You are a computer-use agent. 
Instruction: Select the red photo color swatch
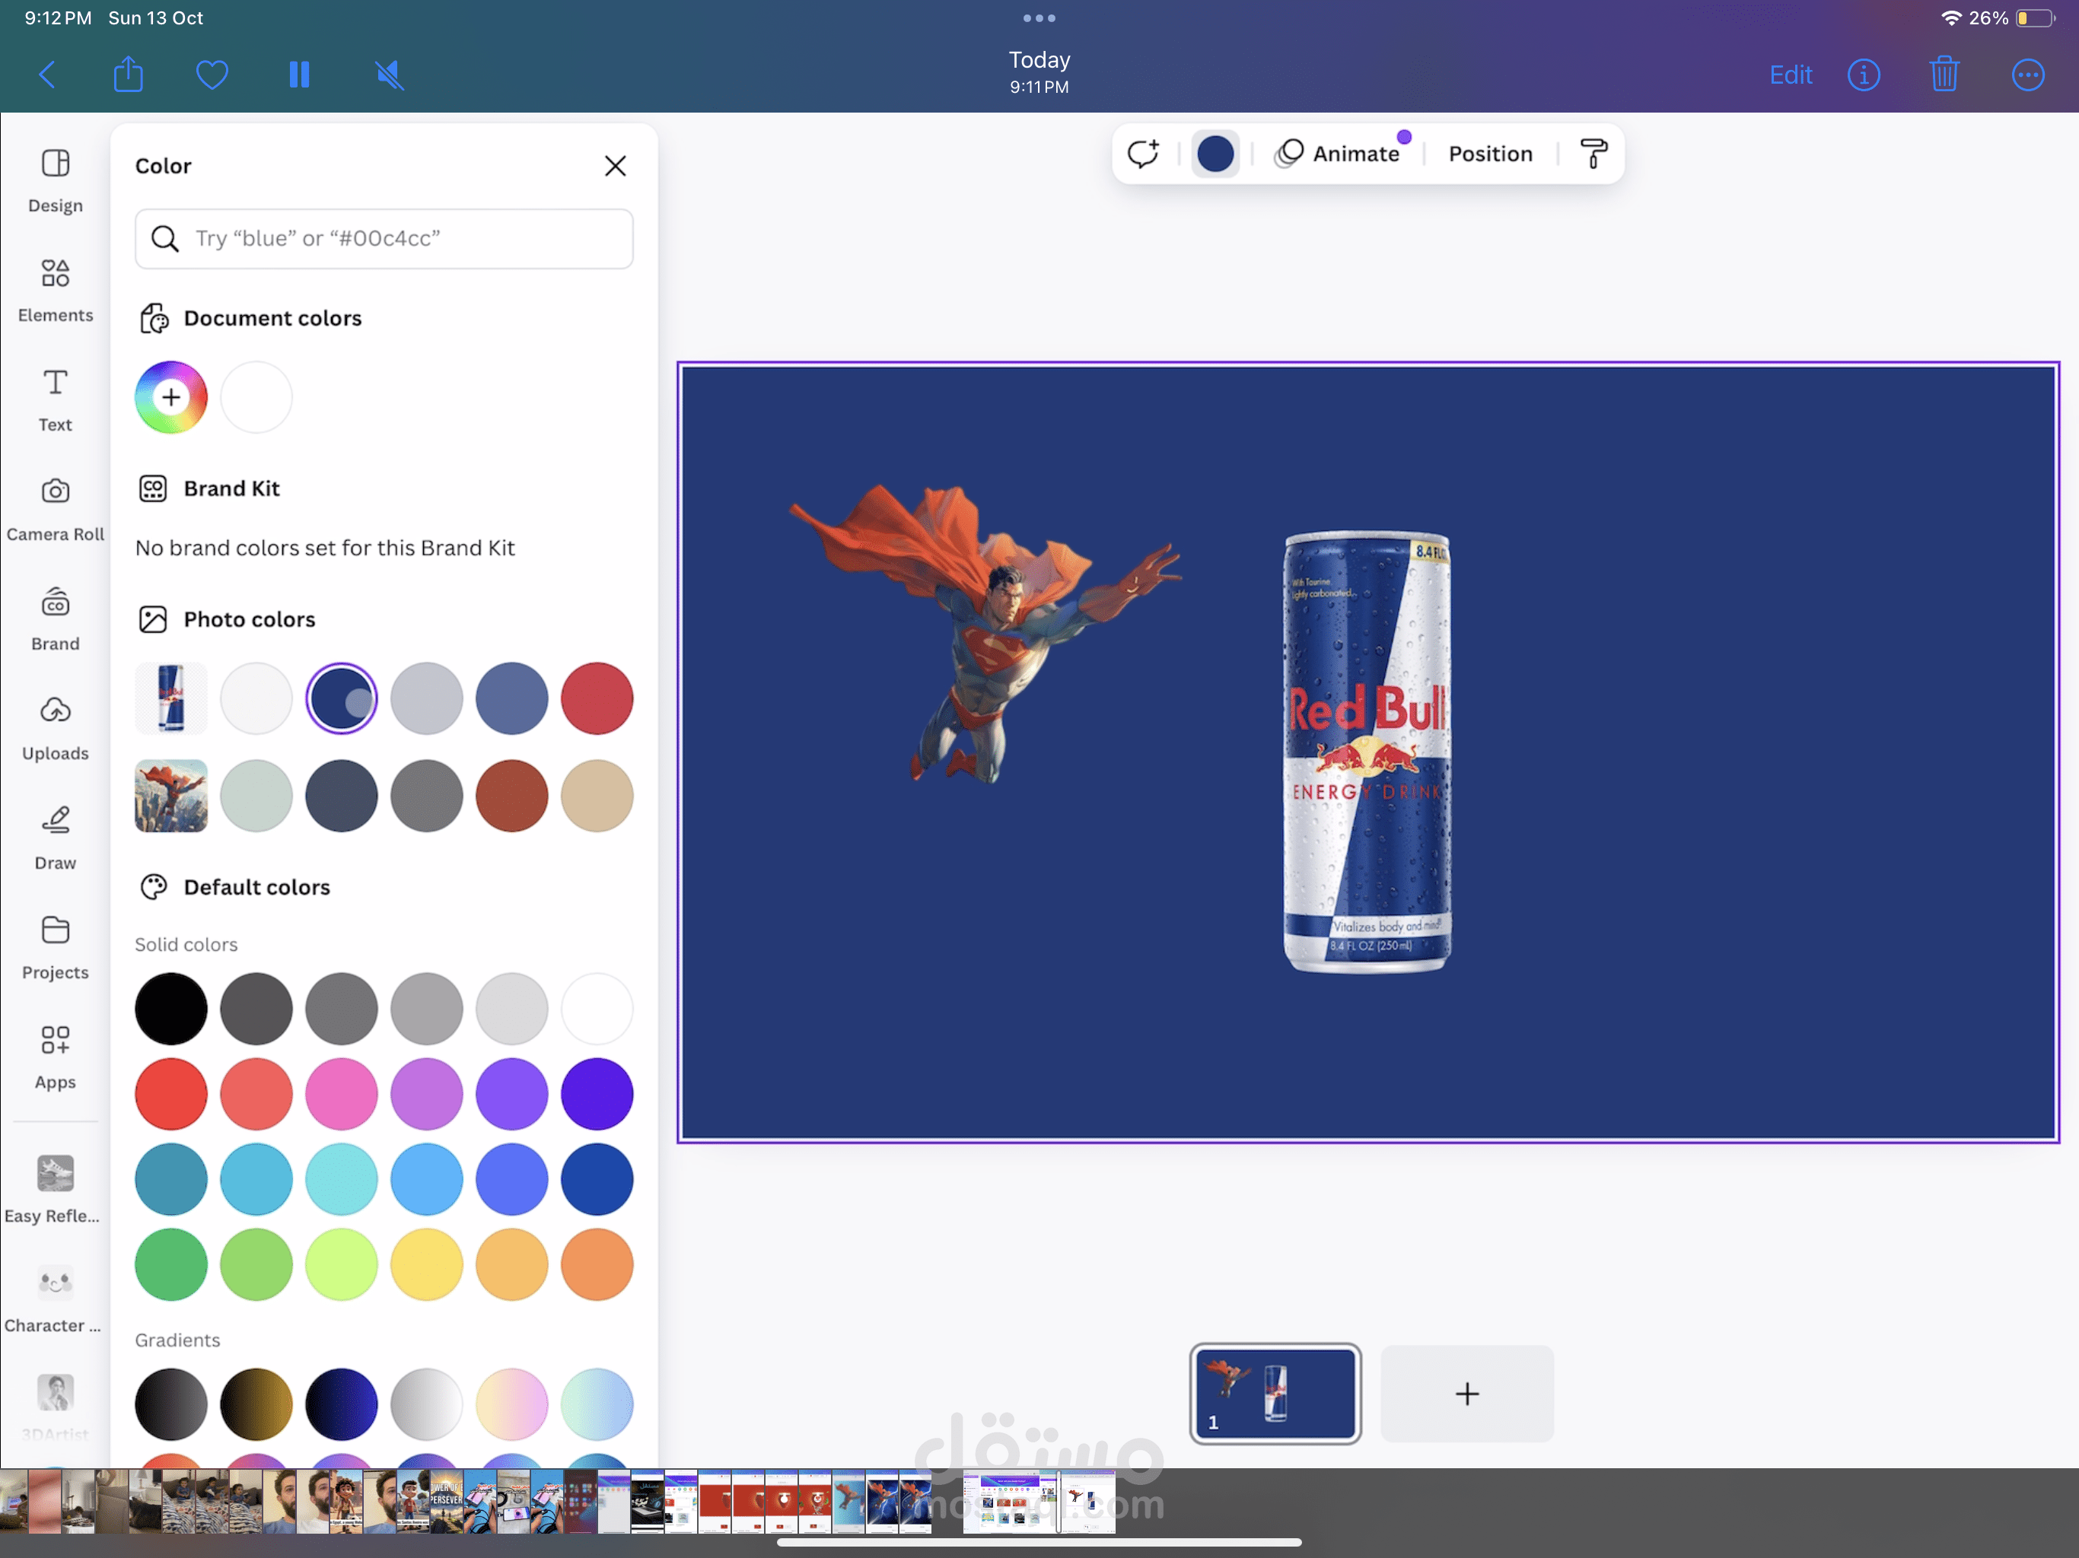pos(597,698)
